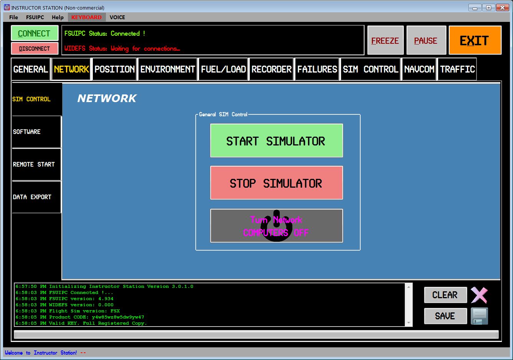Click the DISCONNECT button
This screenshot has width=513, height=360.
pyautogui.click(x=35, y=49)
